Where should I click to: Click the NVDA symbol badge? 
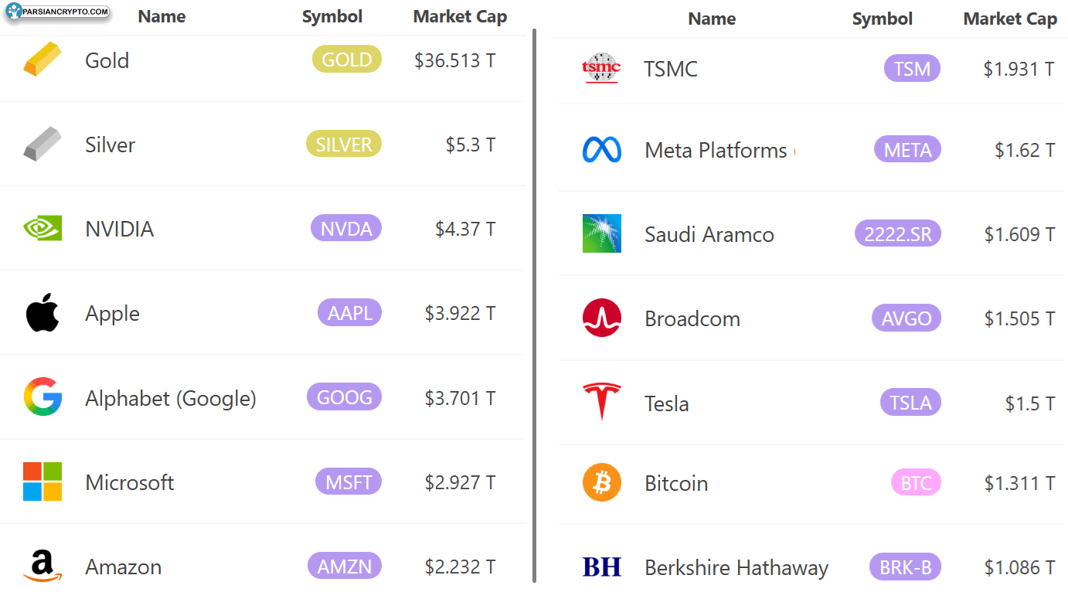tap(346, 229)
